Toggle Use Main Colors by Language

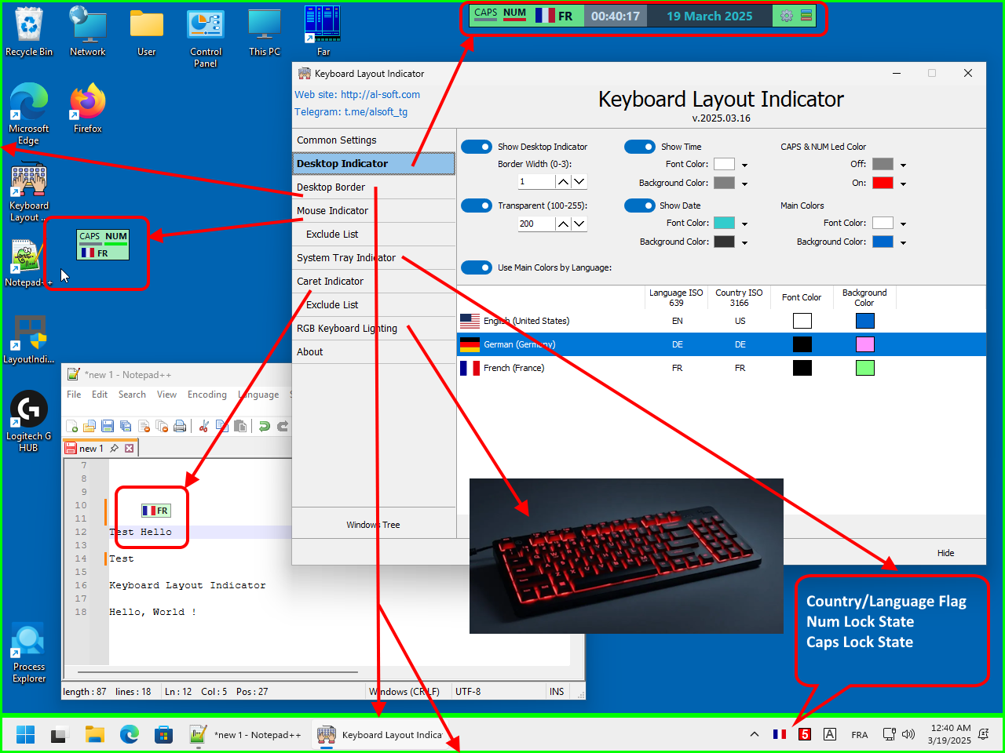tap(477, 267)
